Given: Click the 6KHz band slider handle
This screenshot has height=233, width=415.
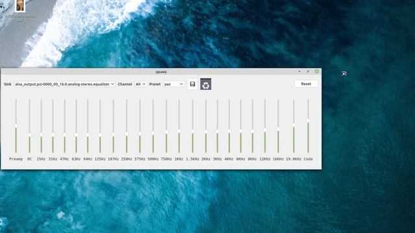Looking at the screenshot, I should (x=241, y=131).
